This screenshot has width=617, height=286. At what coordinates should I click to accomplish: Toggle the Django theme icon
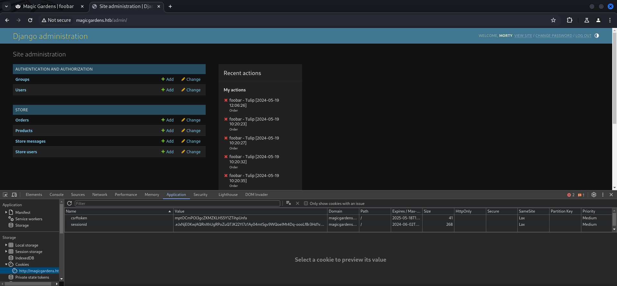coord(597,36)
